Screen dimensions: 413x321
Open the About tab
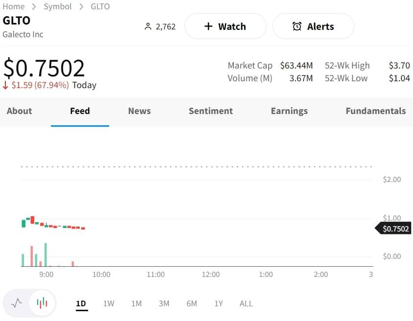tap(19, 111)
